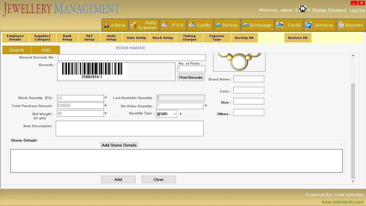Click the Re-Order Quantity field
The height and width of the screenshot is (206, 366).
tap(180, 106)
